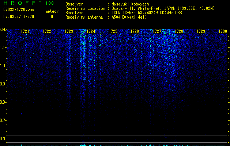Image resolution: width=230 pixels, height=146 pixels.
Task: Click the A504HB(yagi 4el) antenna text
Action: point(129,17)
